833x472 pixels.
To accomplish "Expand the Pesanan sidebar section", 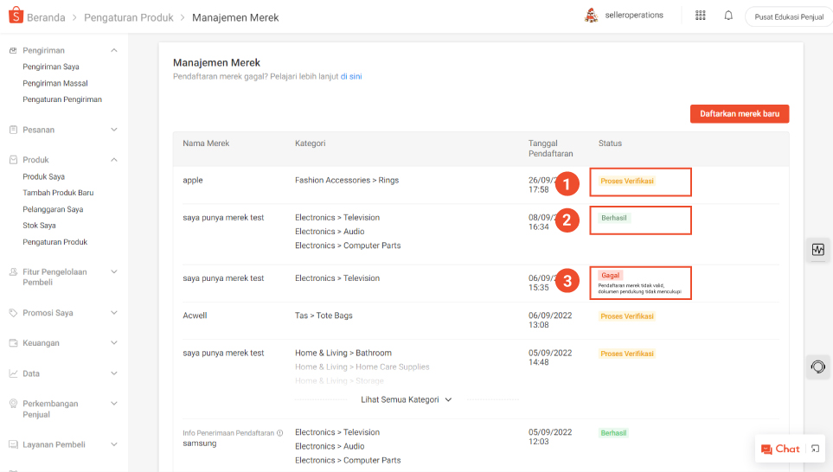I will coord(114,131).
